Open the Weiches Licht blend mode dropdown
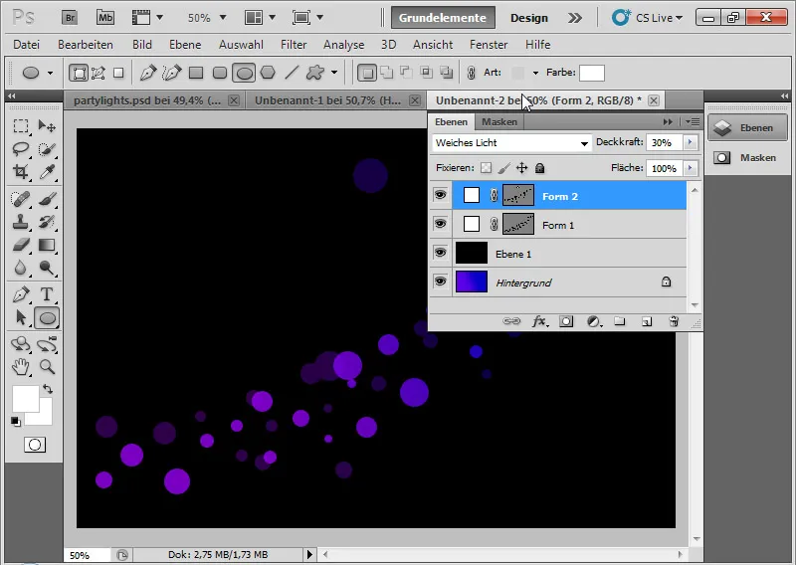 pyautogui.click(x=511, y=142)
